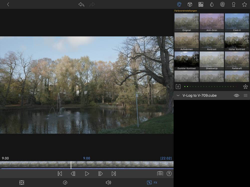Click the V-Log to V-709.cube label
Image resolution: width=250 pixels, height=187 pixels.
(x=199, y=95)
